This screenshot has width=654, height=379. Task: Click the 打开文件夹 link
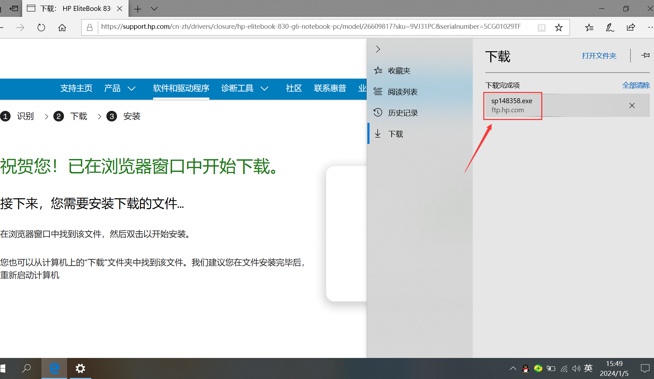[599, 56]
